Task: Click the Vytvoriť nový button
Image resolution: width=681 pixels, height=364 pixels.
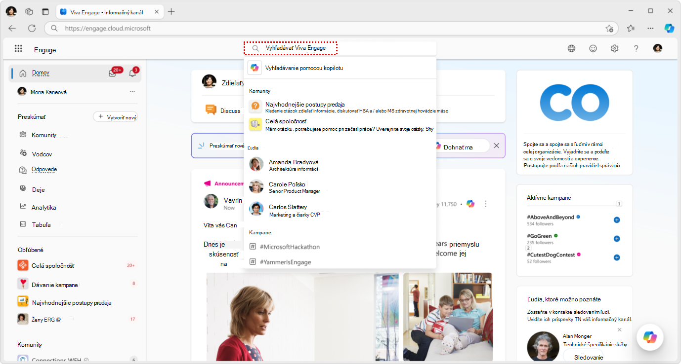Action: click(115, 117)
